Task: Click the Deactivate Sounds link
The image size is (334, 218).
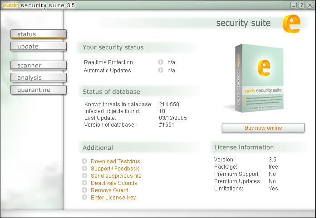Action: [x=114, y=183]
